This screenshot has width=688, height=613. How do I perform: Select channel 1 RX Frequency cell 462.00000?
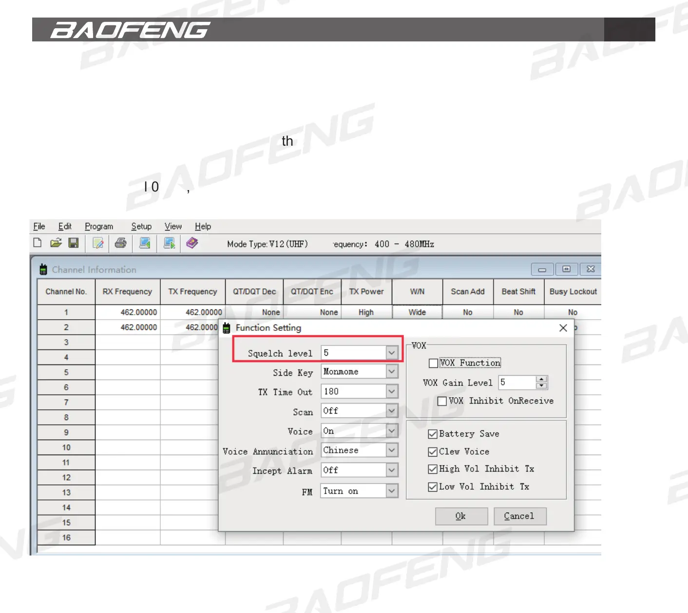pyautogui.click(x=128, y=312)
